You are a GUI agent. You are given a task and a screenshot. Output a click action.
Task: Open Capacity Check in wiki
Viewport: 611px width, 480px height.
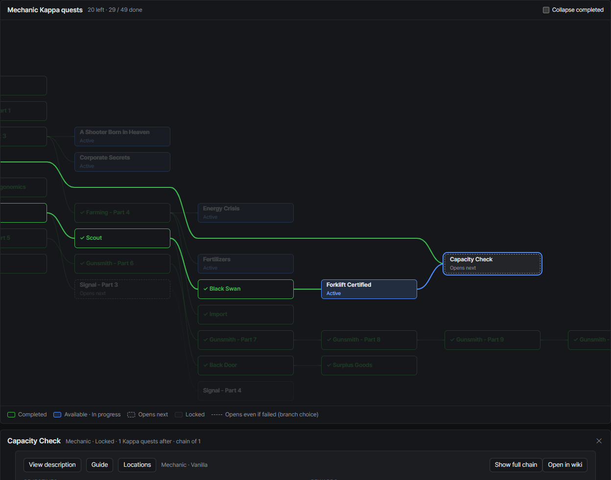click(x=565, y=465)
